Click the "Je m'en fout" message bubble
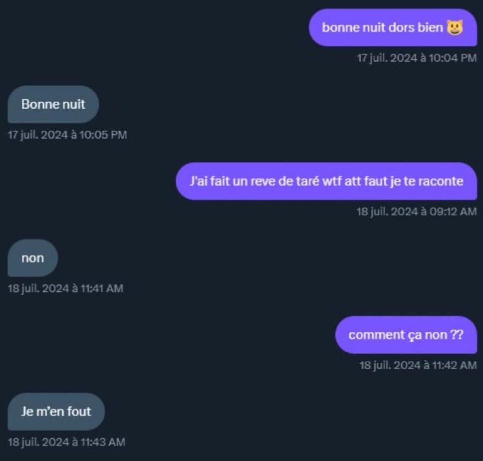The height and width of the screenshot is (461, 483). 56,412
